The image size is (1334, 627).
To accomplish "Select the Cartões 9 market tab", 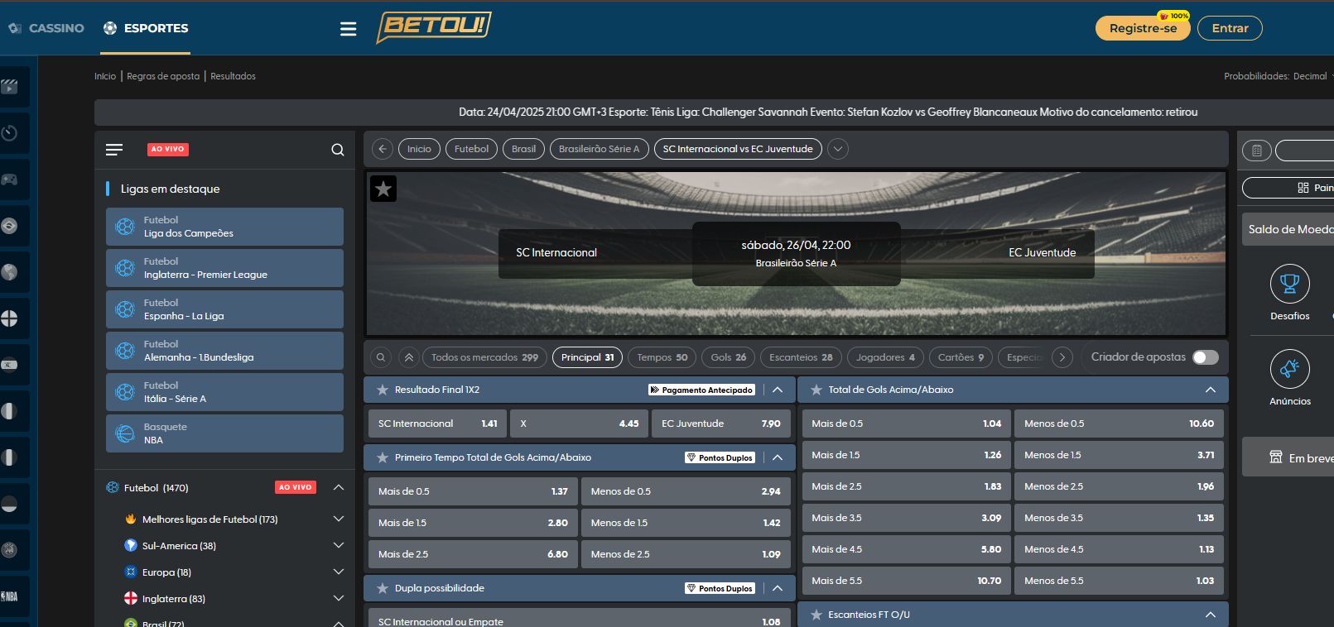I will 961,357.
